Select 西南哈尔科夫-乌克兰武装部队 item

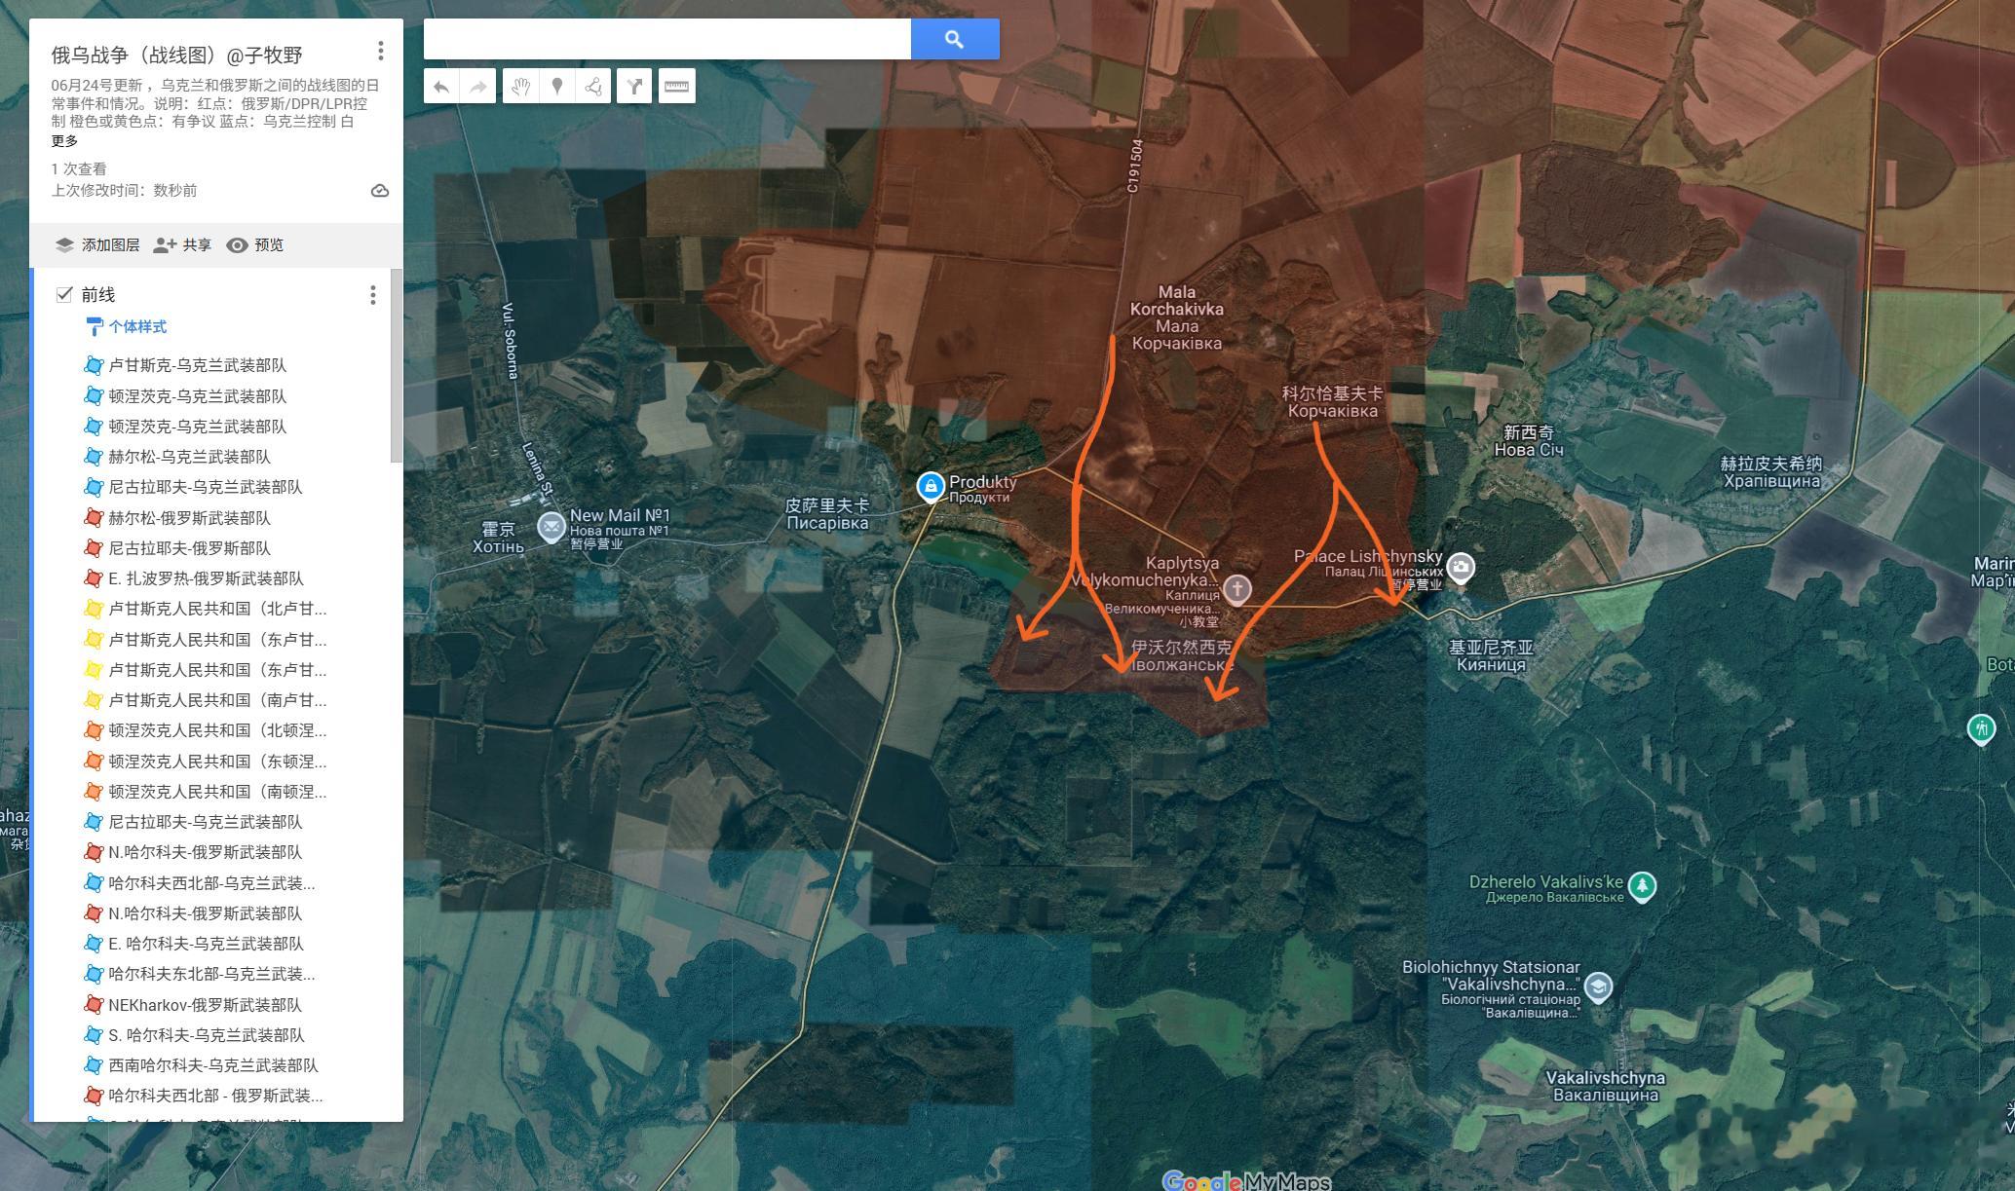pyautogui.click(x=213, y=1065)
